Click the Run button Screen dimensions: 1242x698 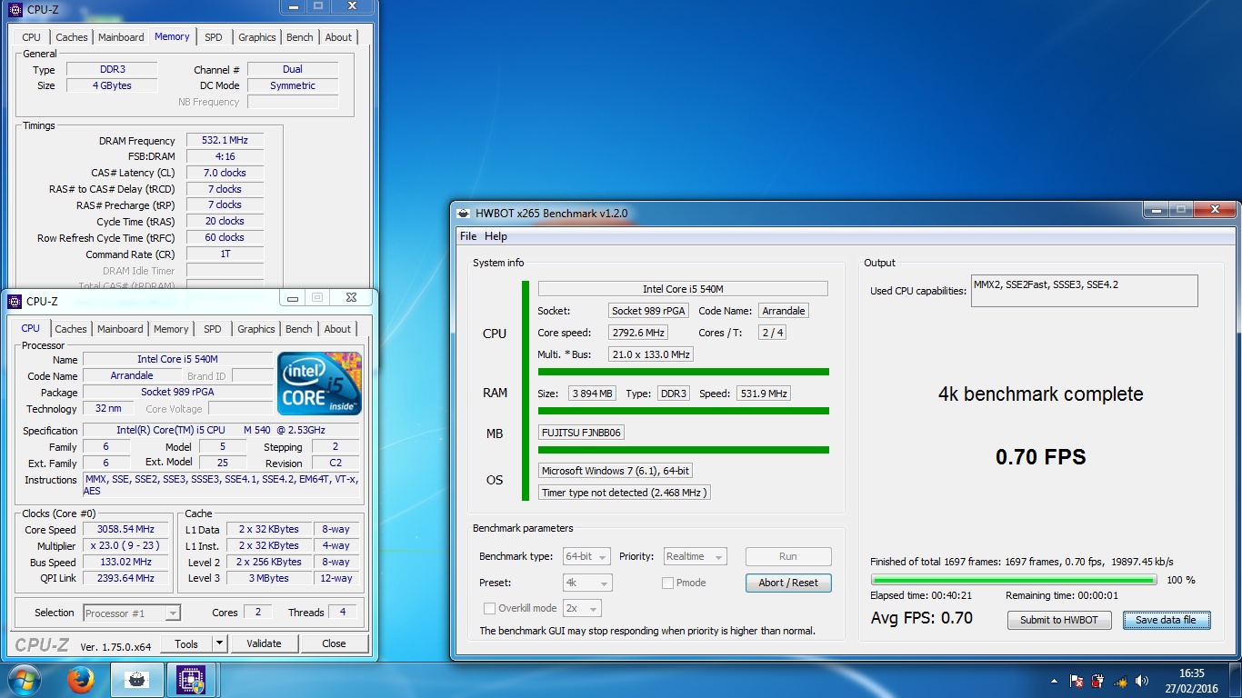[x=788, y=556]
